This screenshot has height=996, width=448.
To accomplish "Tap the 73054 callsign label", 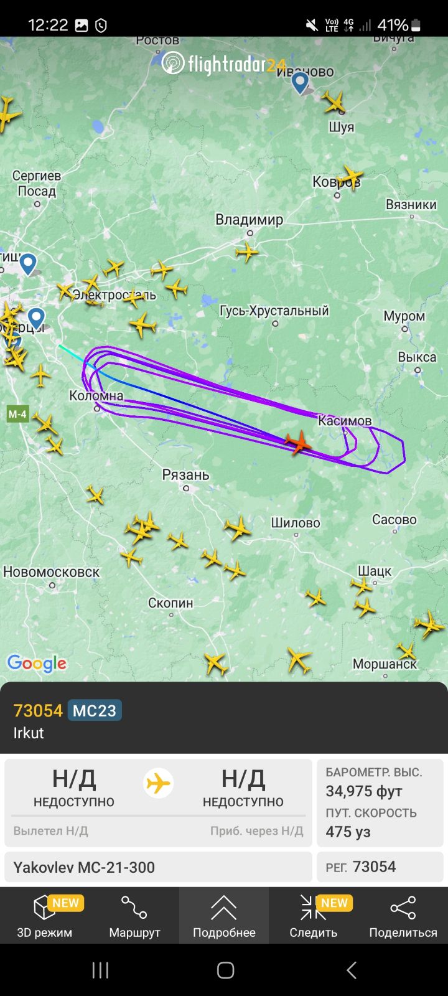I will 38,710.
